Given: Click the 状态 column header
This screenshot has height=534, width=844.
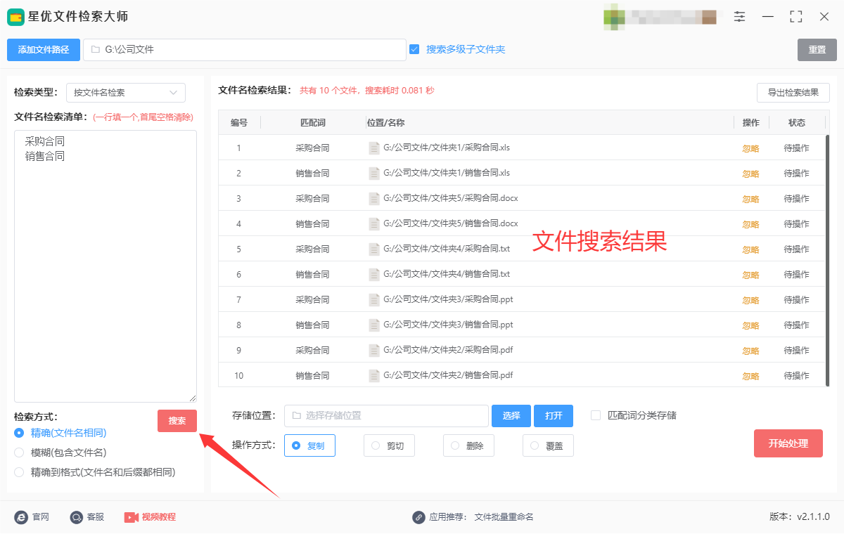Looking at the screenshot, I should click(797, 122).
